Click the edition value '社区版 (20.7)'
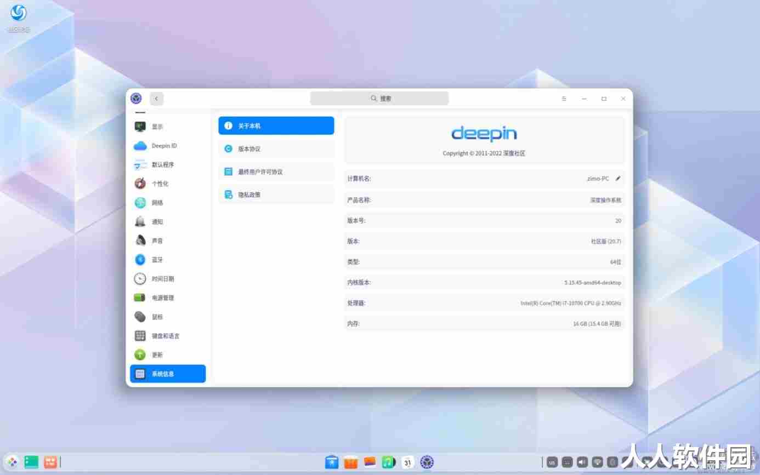 pyautogui.click(x=606, y=242)
